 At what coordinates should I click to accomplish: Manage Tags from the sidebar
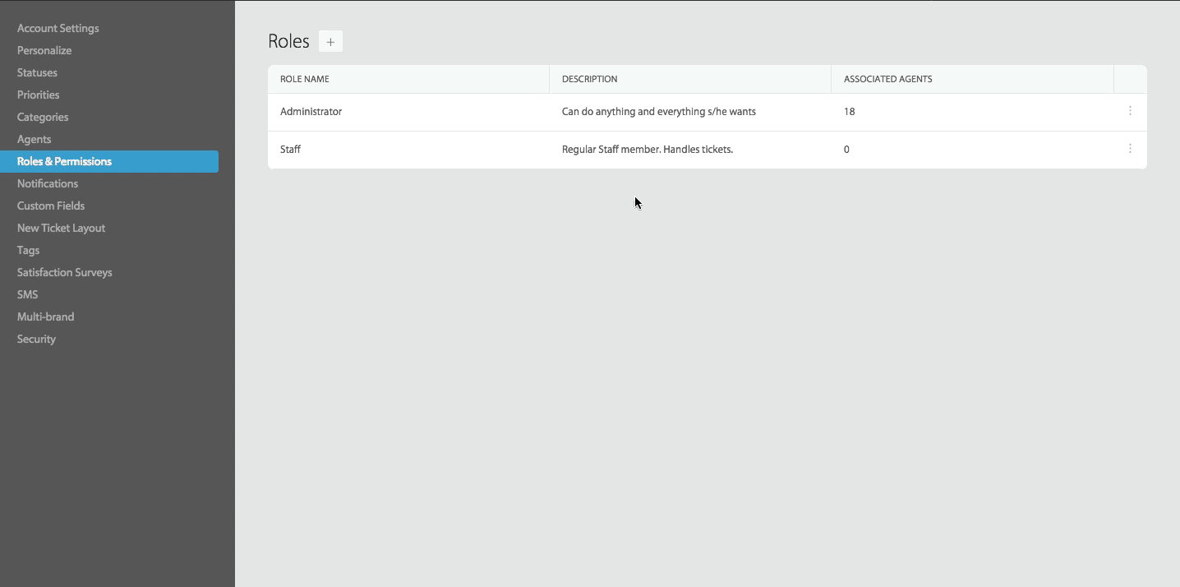(28, 250)
